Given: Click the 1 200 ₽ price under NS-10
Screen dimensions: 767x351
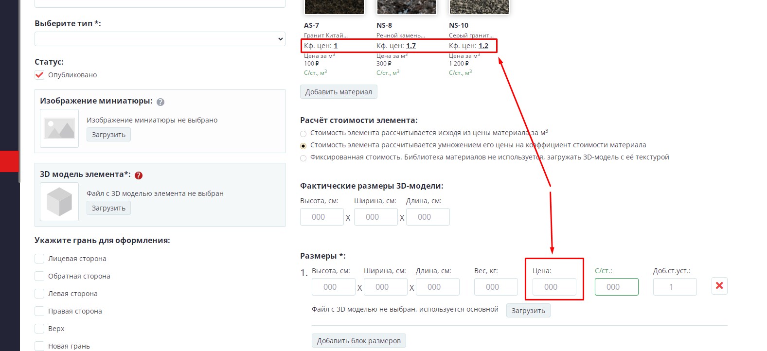Looking at the screenshot, I should point(459,64).
